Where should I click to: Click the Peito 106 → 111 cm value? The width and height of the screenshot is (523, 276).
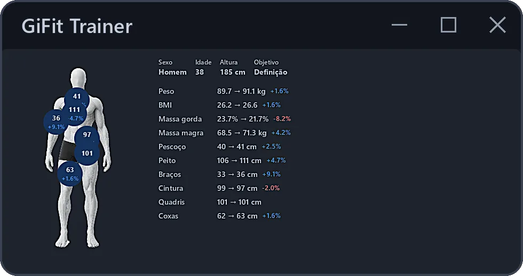point(239,160)
